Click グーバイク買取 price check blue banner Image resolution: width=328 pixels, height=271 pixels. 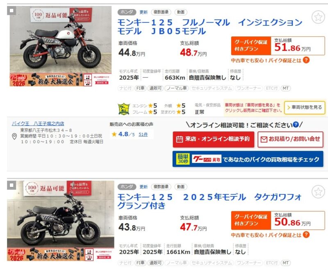248,159
